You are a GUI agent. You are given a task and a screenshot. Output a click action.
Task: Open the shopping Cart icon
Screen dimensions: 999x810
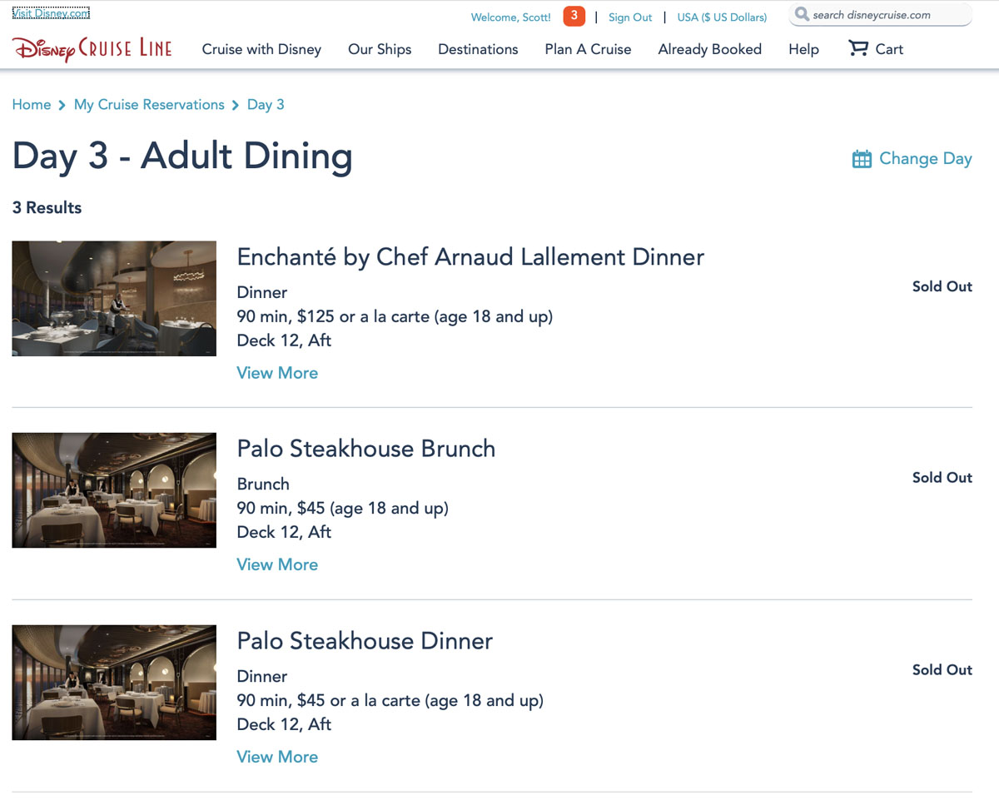pos(857,48)
